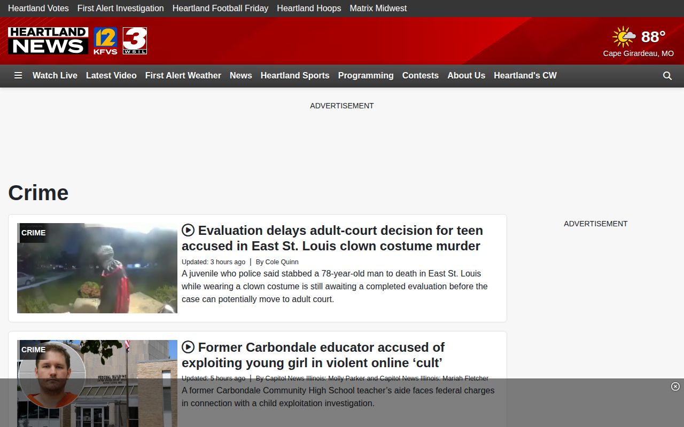Click the juvenile stabbing summary text
This screenshot has height=427, width=684.
tap(335, 286)
